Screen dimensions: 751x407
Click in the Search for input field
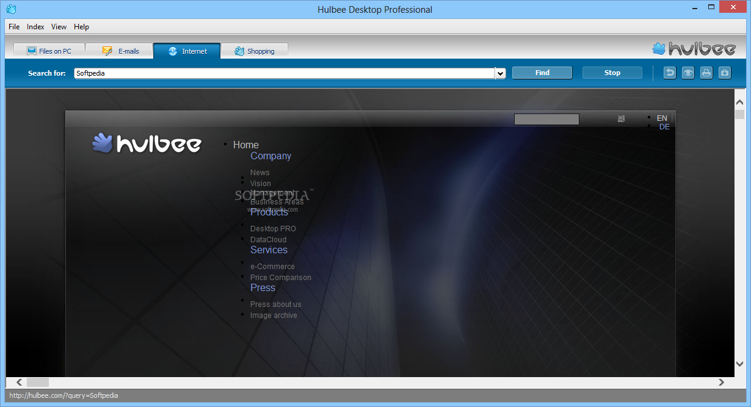pyautogui.click(x=285, y=73)
